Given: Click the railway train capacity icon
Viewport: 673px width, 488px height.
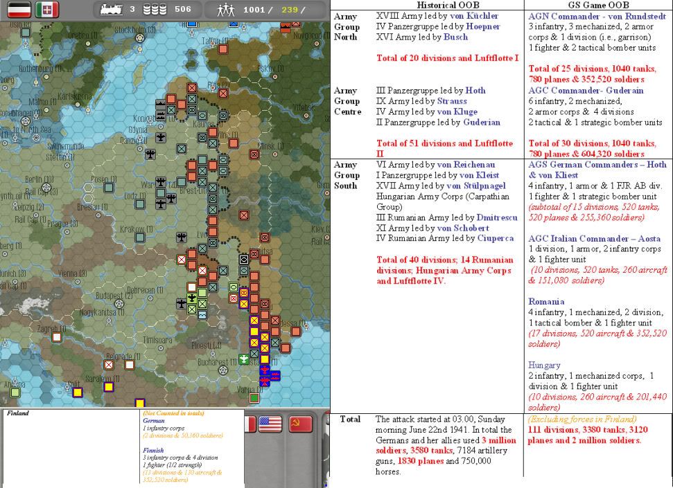Looking at the screenshot, I should point(112,10).
